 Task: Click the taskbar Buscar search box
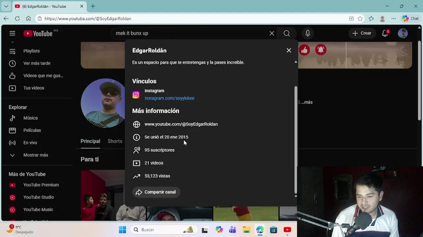pos(164,230)
